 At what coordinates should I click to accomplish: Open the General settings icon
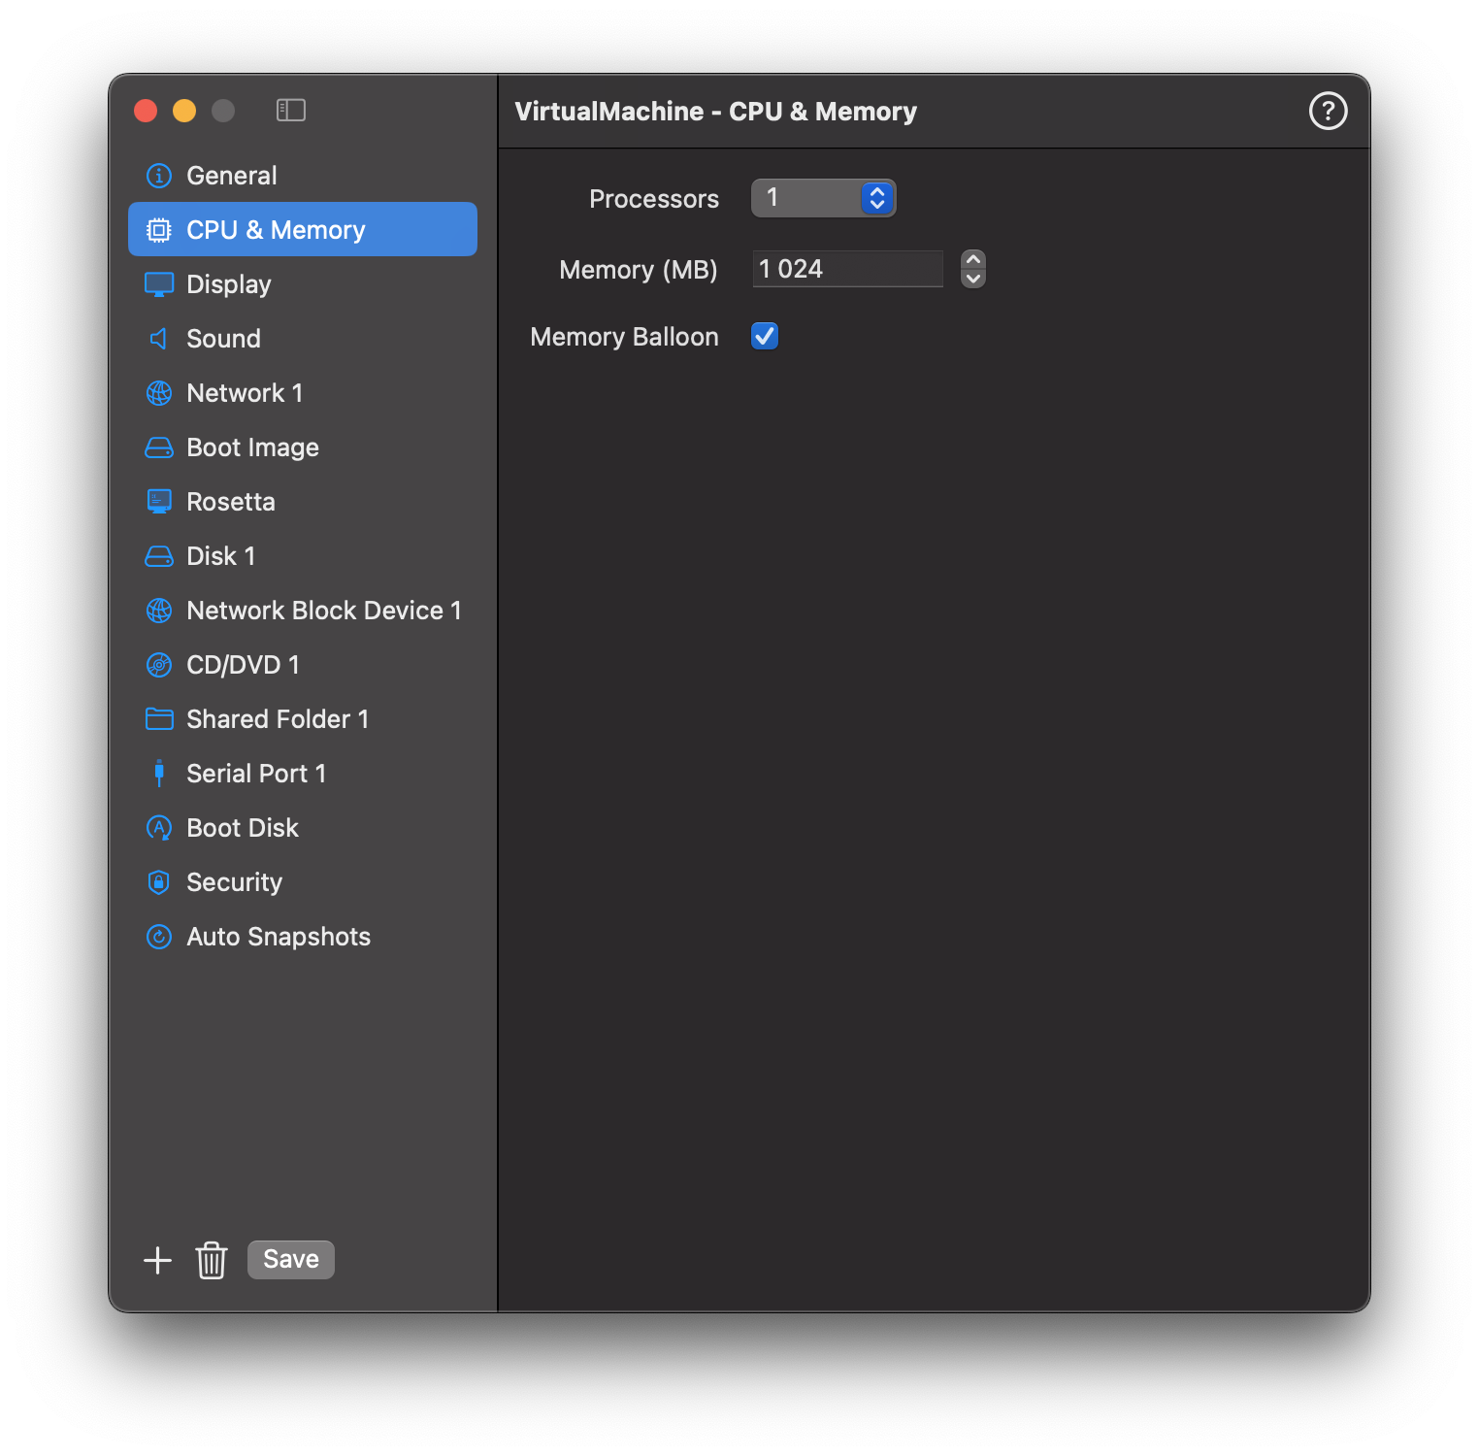(158, 175)
